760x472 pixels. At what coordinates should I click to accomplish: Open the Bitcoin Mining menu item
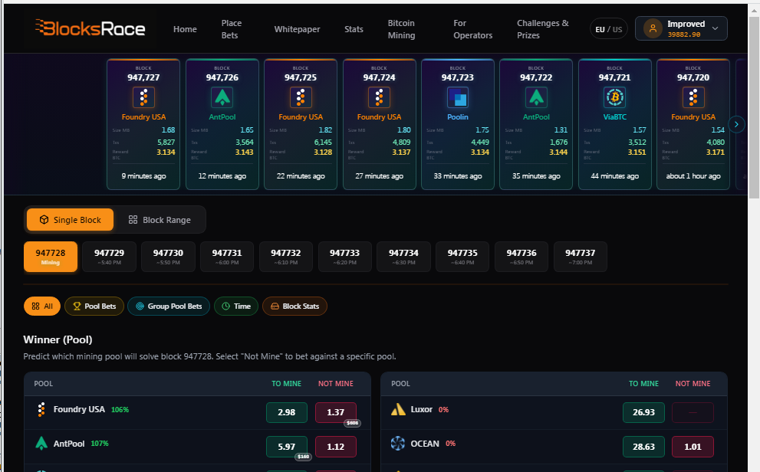coord(401,29)
